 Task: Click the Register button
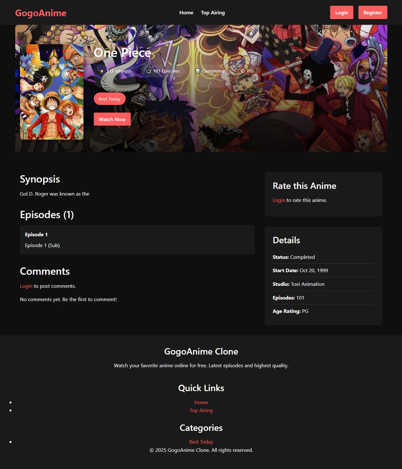click(373, 12)
